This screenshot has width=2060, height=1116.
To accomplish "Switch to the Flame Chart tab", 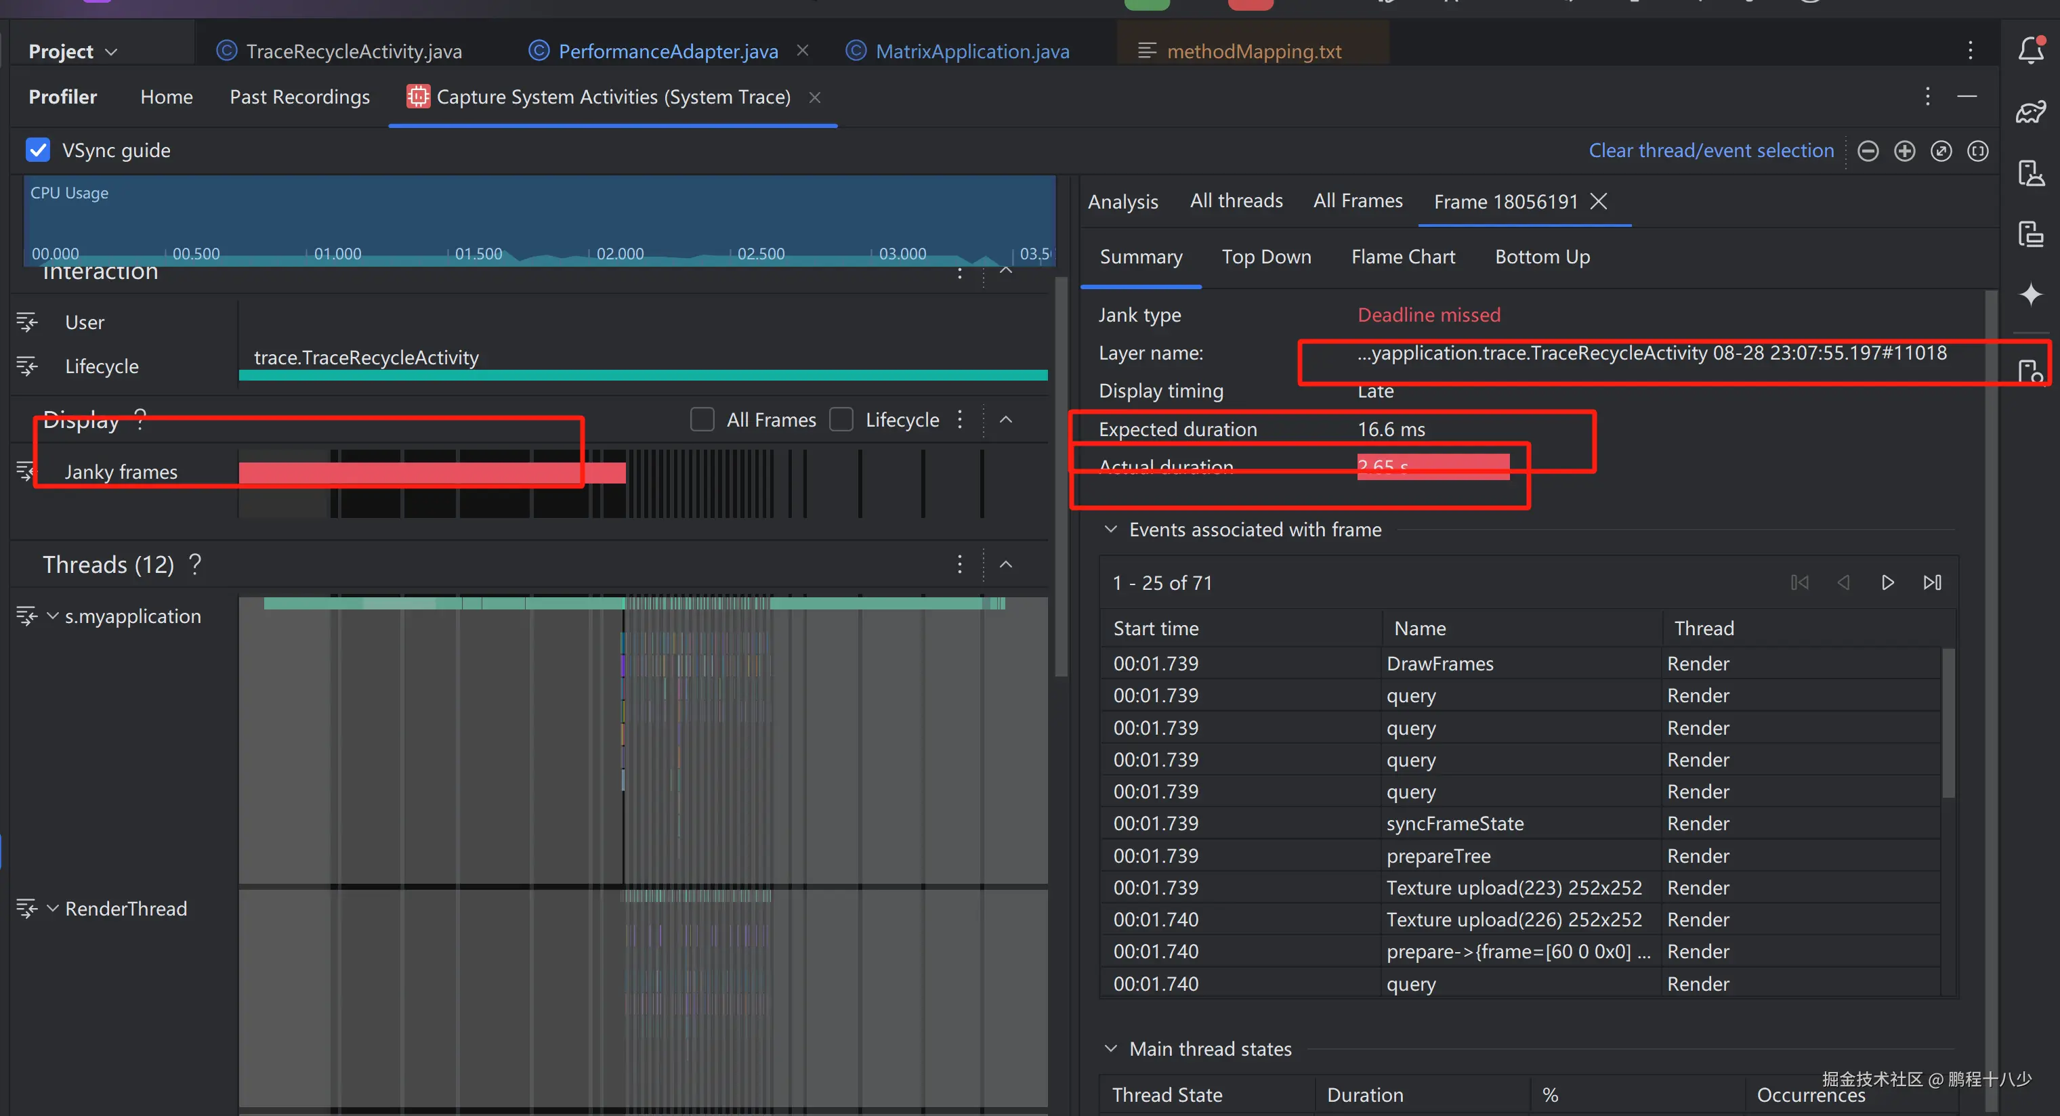I will (1403, 257).
